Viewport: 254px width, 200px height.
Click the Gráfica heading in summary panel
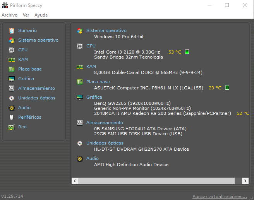click(x=94, y=97)
